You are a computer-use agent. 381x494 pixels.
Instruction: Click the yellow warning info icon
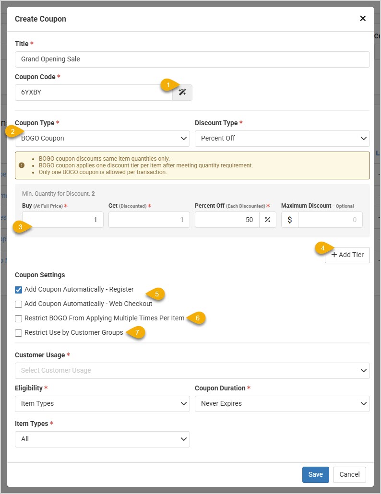point(22,165)
